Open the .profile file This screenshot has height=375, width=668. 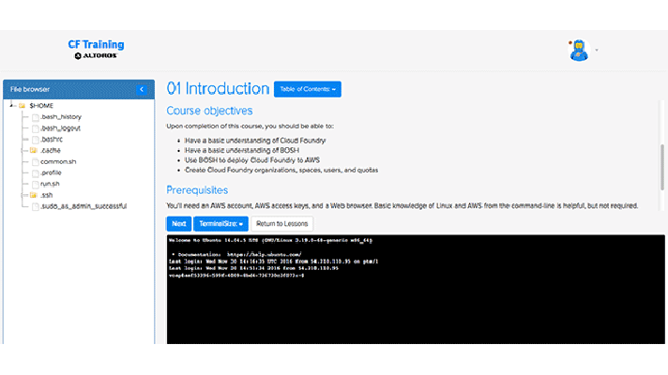pyautogui.click(x=51, y=172)
